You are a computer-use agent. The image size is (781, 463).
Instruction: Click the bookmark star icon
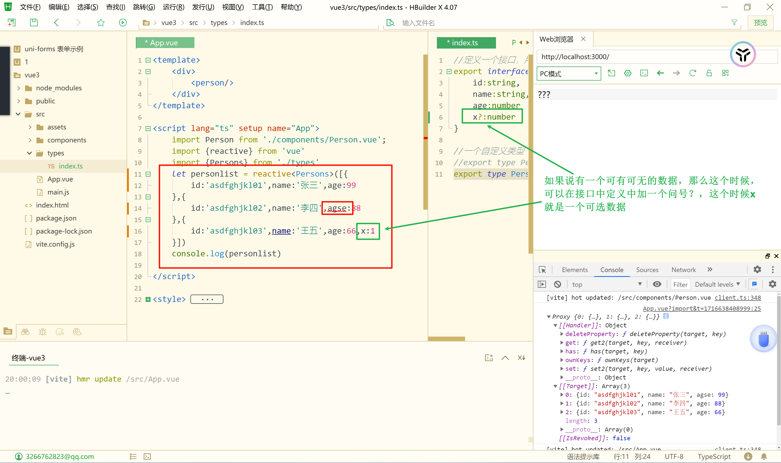[100, 23]
